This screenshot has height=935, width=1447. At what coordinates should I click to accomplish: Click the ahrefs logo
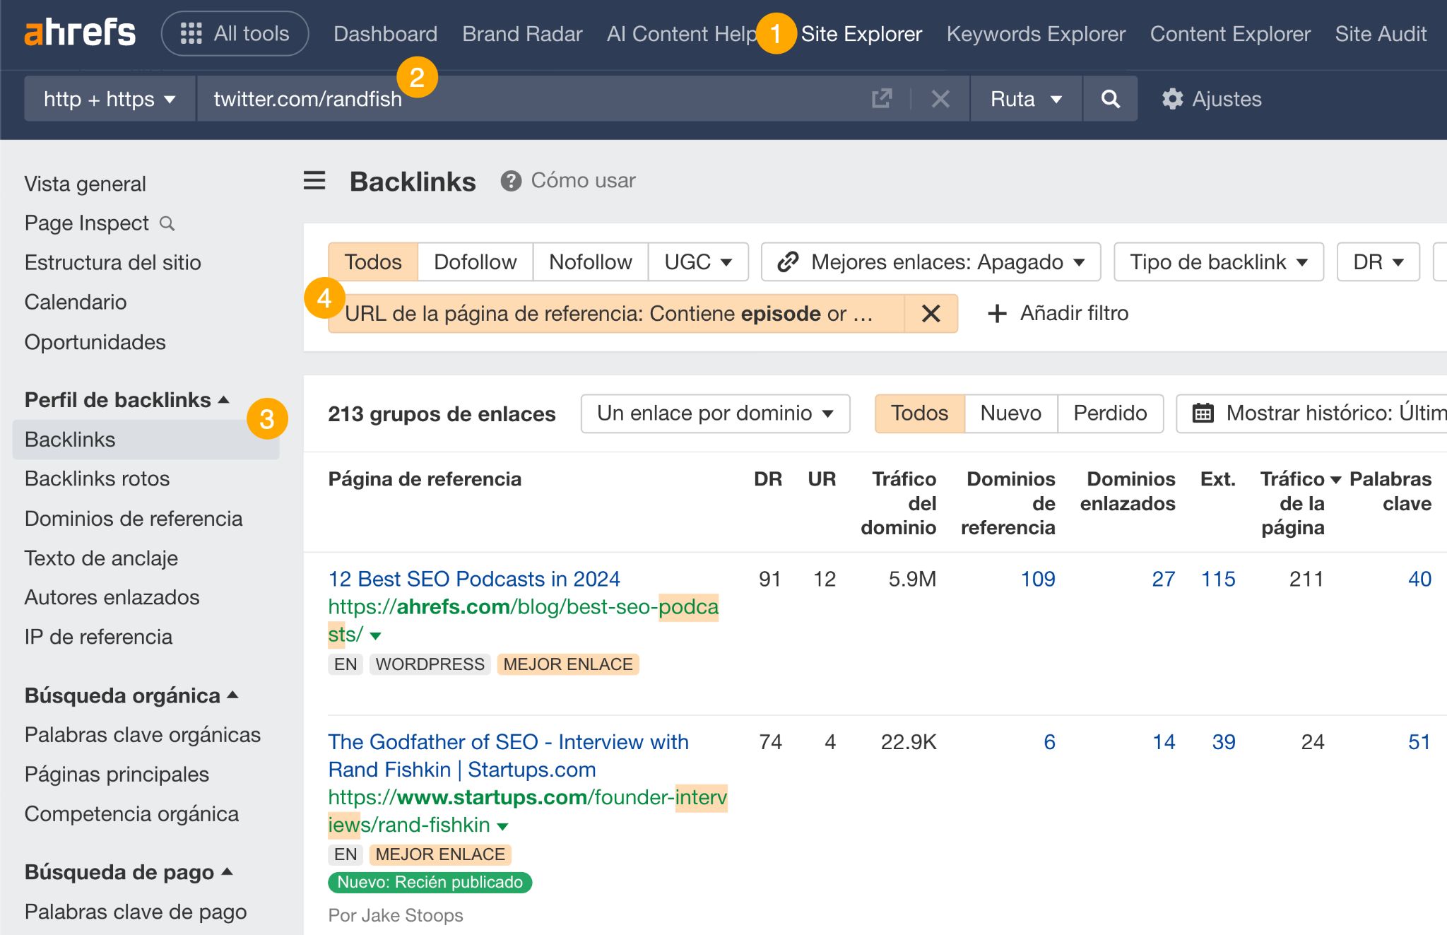click(80, 33)
